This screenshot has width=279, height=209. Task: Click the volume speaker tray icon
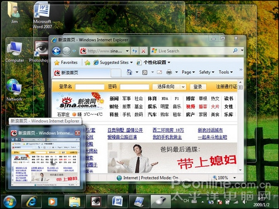(245, 202)
